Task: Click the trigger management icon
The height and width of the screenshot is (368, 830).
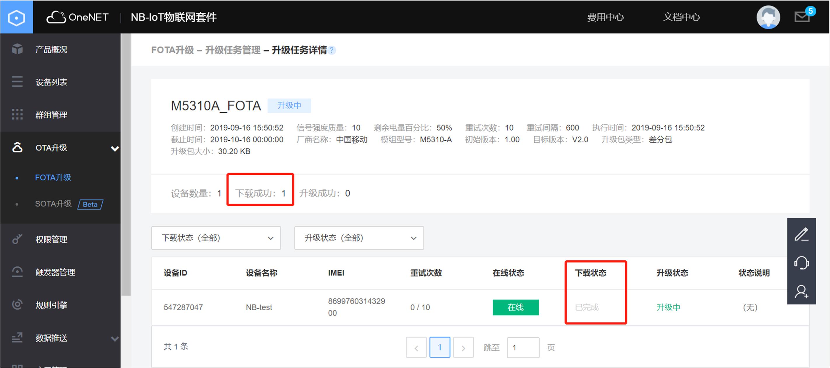Action: [17, 272]
